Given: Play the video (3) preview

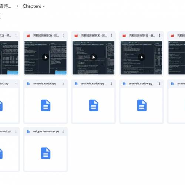Looking at the screenshot, I should 46,58.
